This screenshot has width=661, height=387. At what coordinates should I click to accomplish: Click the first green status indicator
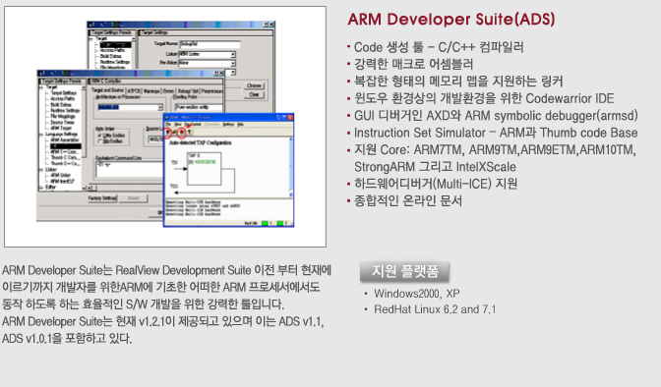[x=265, y=223]
